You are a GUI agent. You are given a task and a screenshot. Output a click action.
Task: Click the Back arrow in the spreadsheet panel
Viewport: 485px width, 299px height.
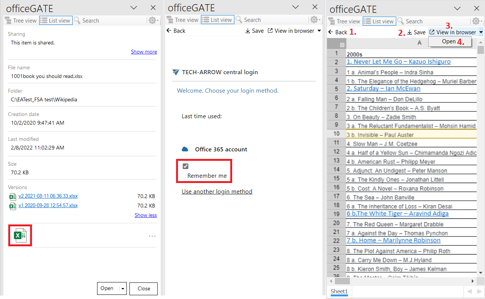click(331, 32)
